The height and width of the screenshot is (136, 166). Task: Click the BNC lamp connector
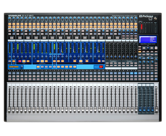tap(156, 18)
